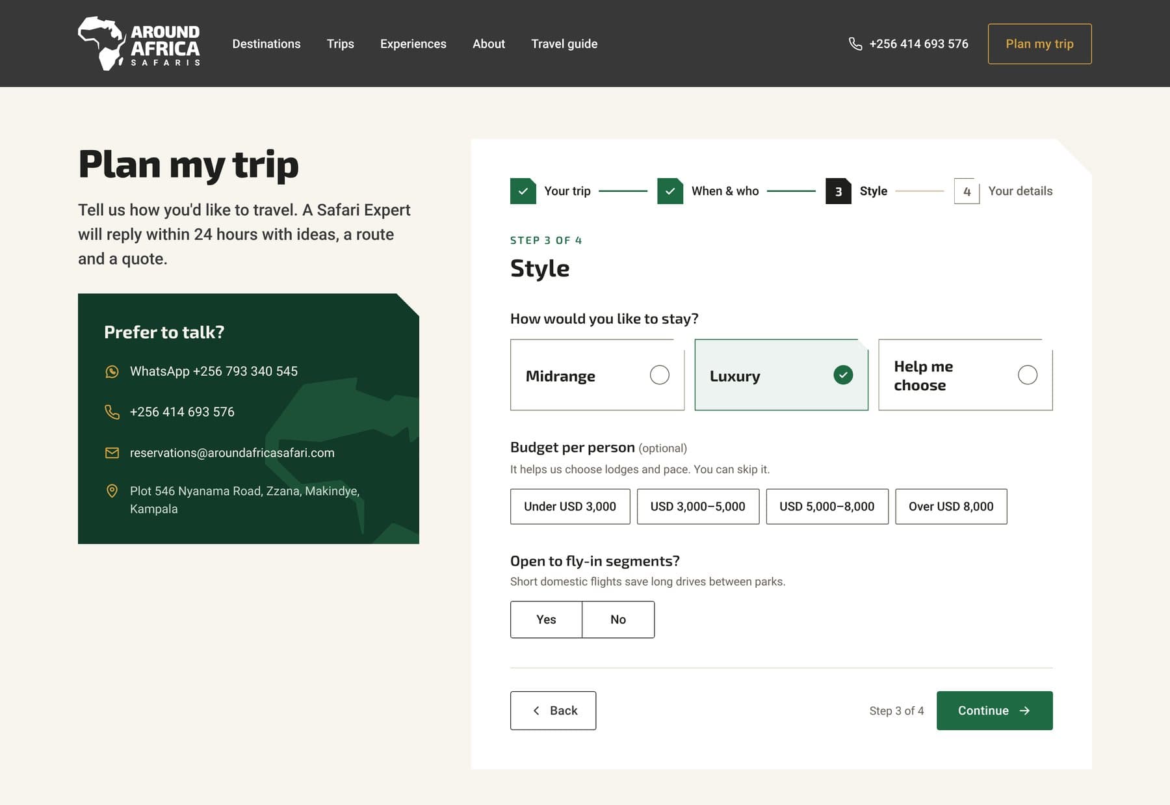
Task: Click the Around Africa Safaris logo
Action: (139, 44)
